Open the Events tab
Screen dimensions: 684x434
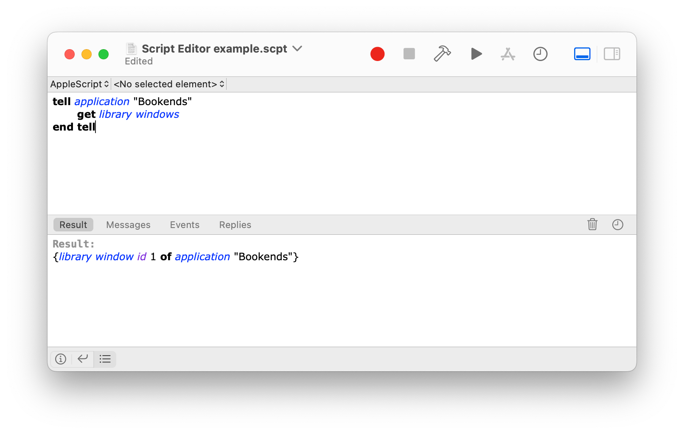pyautogui.click(x=185, y=225)
